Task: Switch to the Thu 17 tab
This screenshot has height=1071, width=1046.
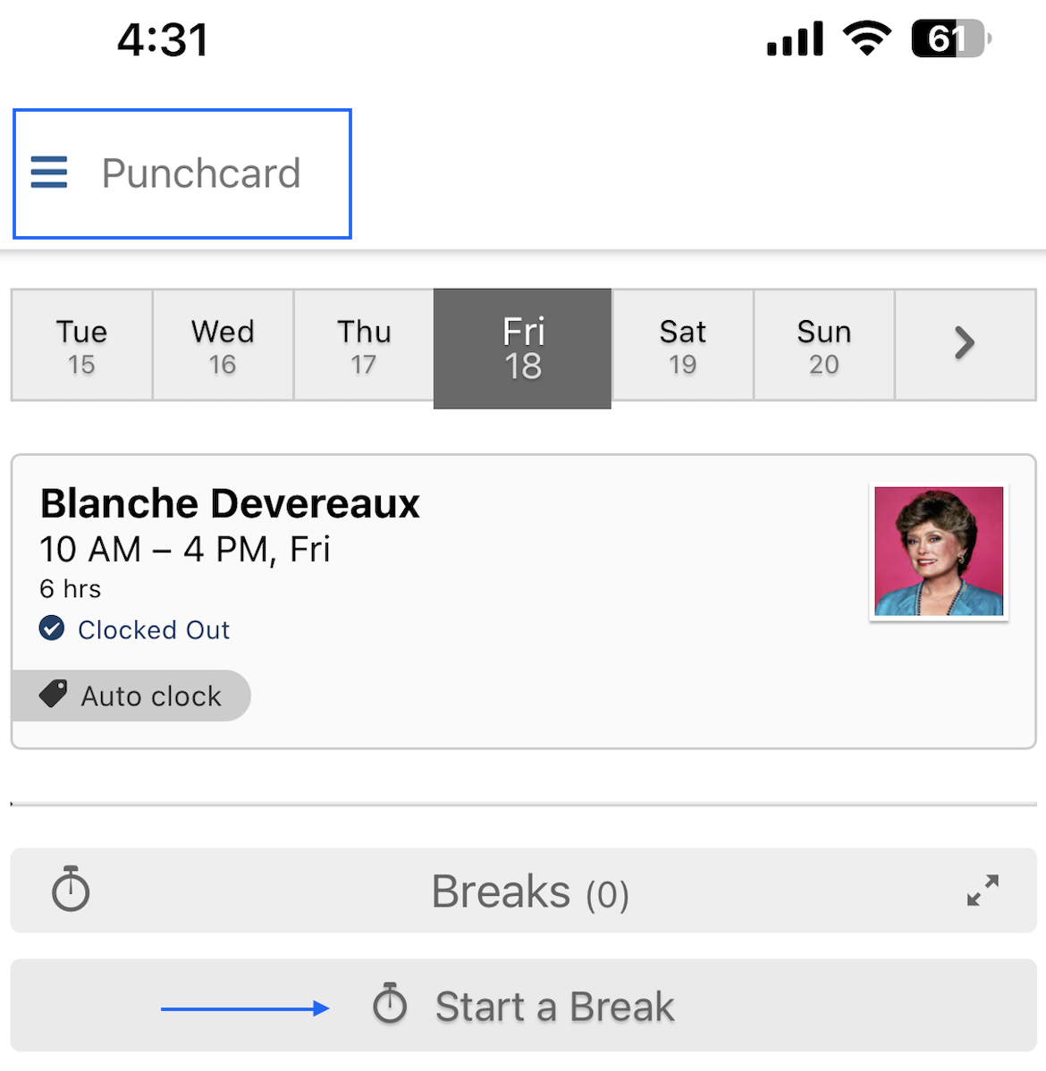Action: [x=364, y=344]
